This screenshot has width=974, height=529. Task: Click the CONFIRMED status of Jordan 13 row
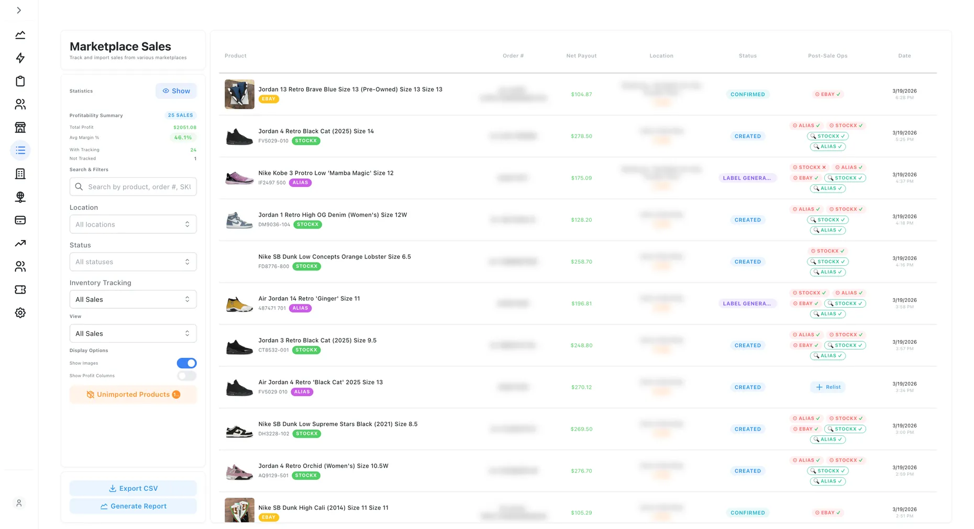coord(748,95)
